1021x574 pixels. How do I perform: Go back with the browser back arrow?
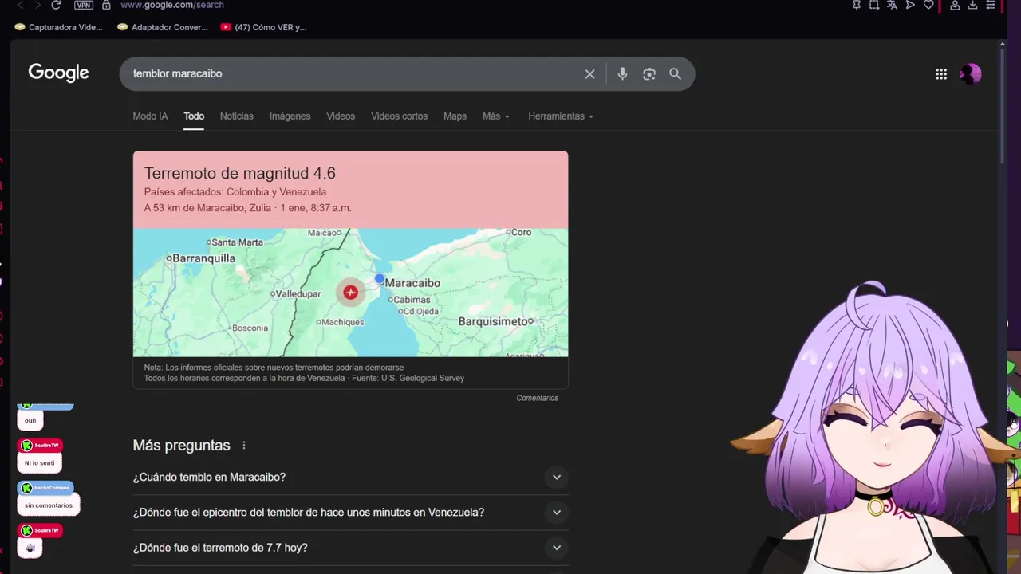click(21, 5)
